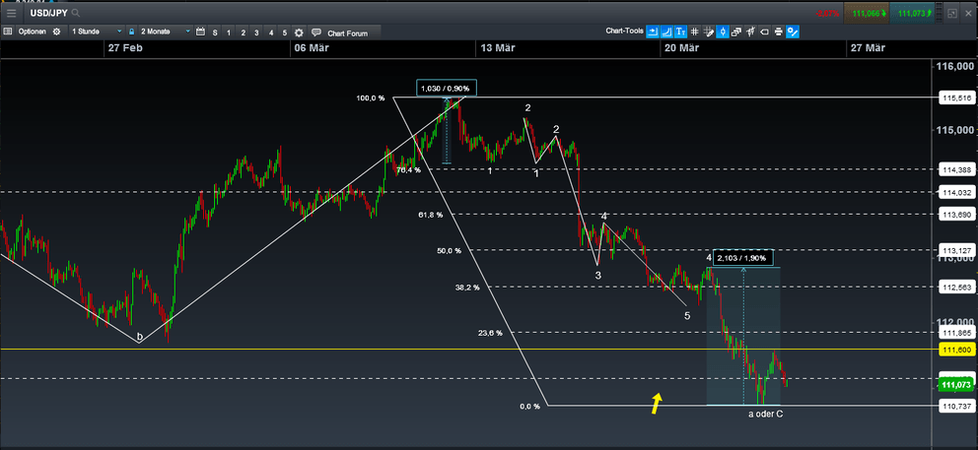Select the 'a oder C' annotation text
The width and height of the screenshot is (978, 450).
point(765,414)
